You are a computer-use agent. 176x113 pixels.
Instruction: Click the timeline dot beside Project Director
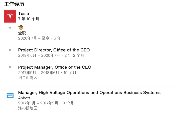10,50
